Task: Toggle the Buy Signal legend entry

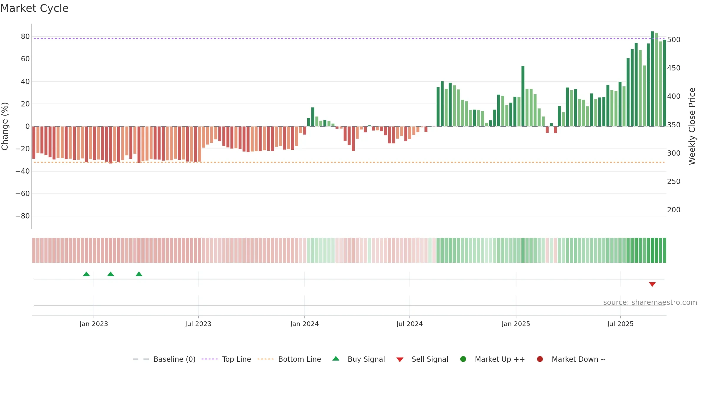Action: tap(359, 359)
